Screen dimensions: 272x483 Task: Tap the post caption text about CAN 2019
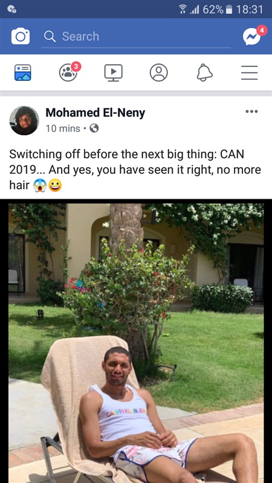pyautogui.click(x=135, y=170)
